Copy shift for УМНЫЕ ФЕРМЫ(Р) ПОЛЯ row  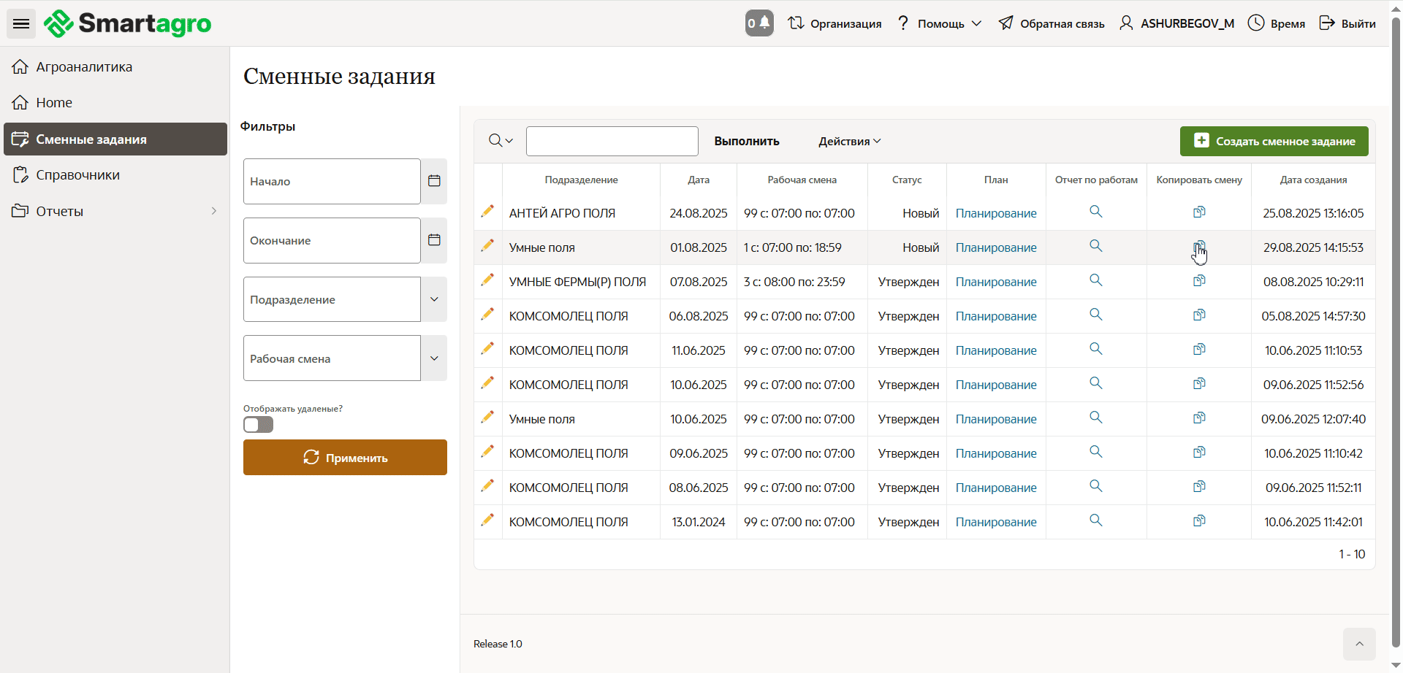pos(1199,281)
